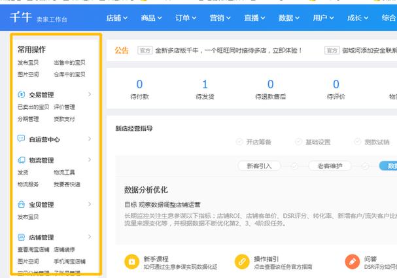Image resolution: width=397 pixels, height=278 pixels.
Task: Open 查看淘宝店铺 link
Action: tap(33, 250)
